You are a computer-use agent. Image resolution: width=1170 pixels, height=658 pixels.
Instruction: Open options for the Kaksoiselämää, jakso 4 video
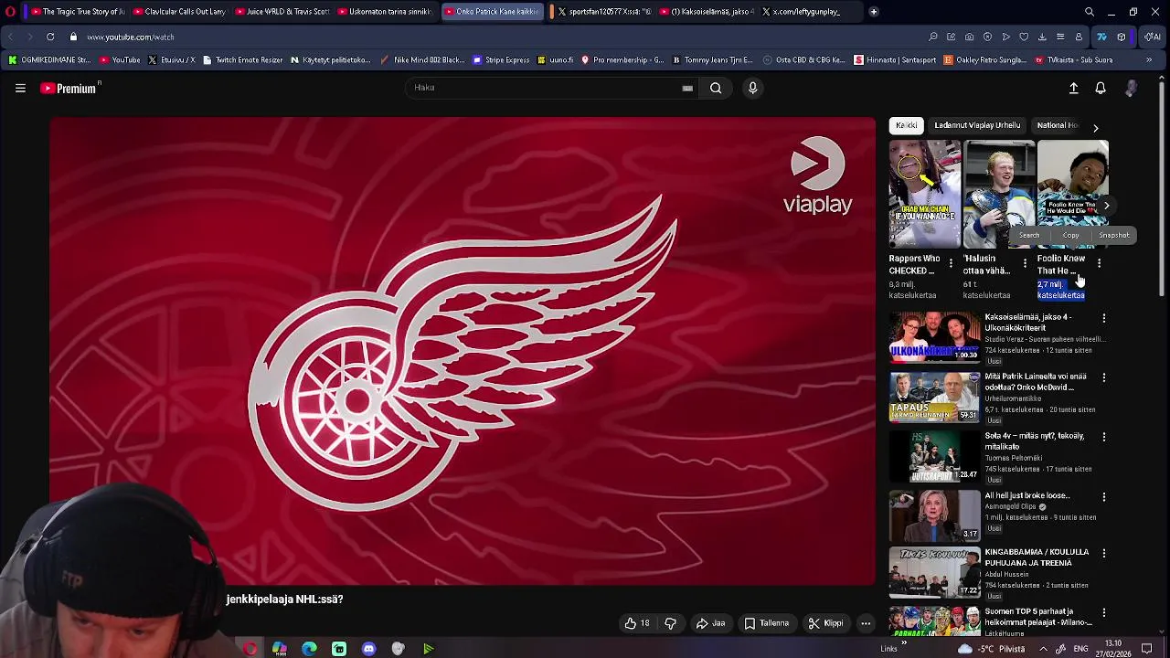tap(1104, 319)
